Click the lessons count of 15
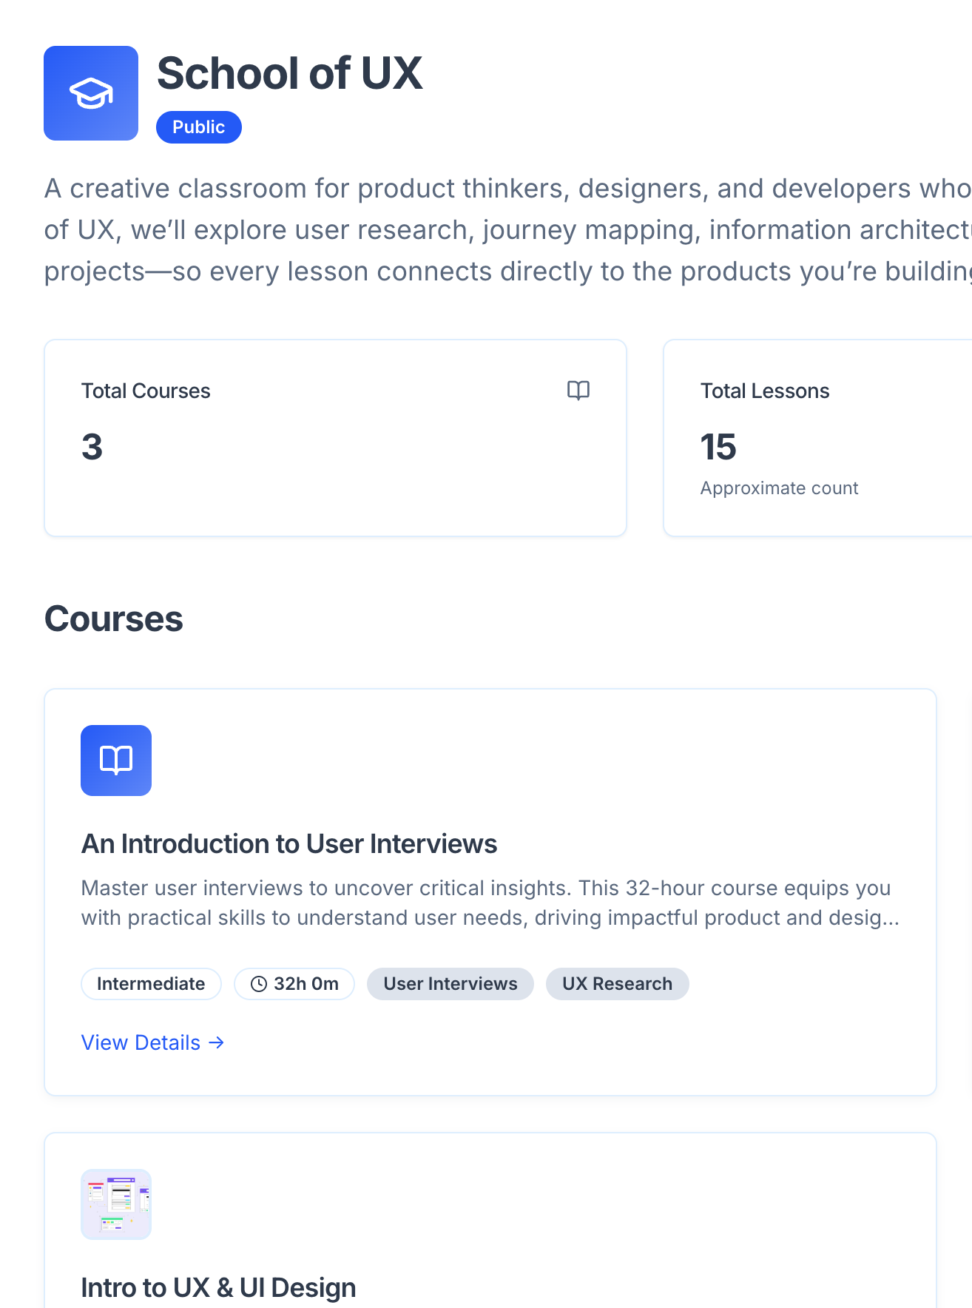This screenshot has height=1308, width=972. pos(718,447)
